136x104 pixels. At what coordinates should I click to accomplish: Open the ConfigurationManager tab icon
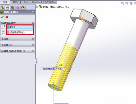click(13, 8)
